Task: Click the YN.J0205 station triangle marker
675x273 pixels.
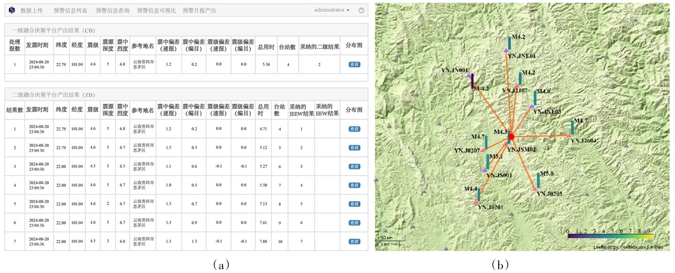Action: pyautogui.click(x=534, y=189)
